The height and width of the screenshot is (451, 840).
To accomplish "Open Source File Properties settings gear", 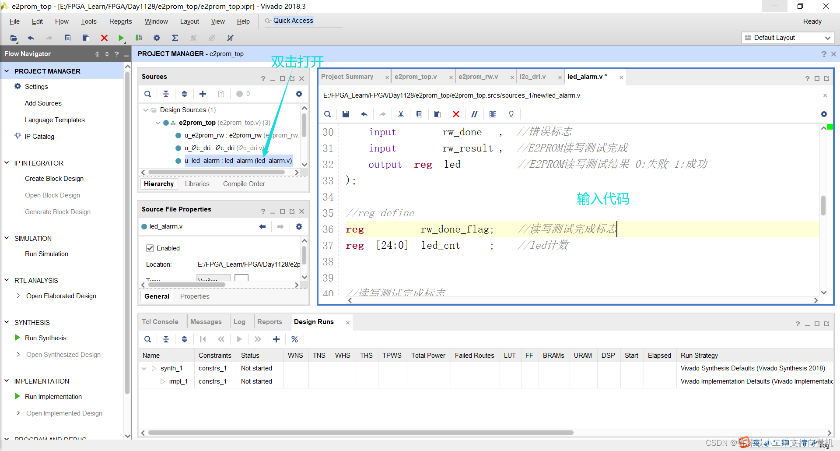I will [299, 226].
